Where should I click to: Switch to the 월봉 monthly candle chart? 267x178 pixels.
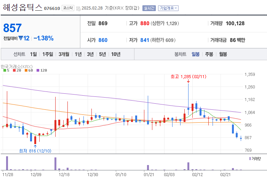(x=223, y=55)
